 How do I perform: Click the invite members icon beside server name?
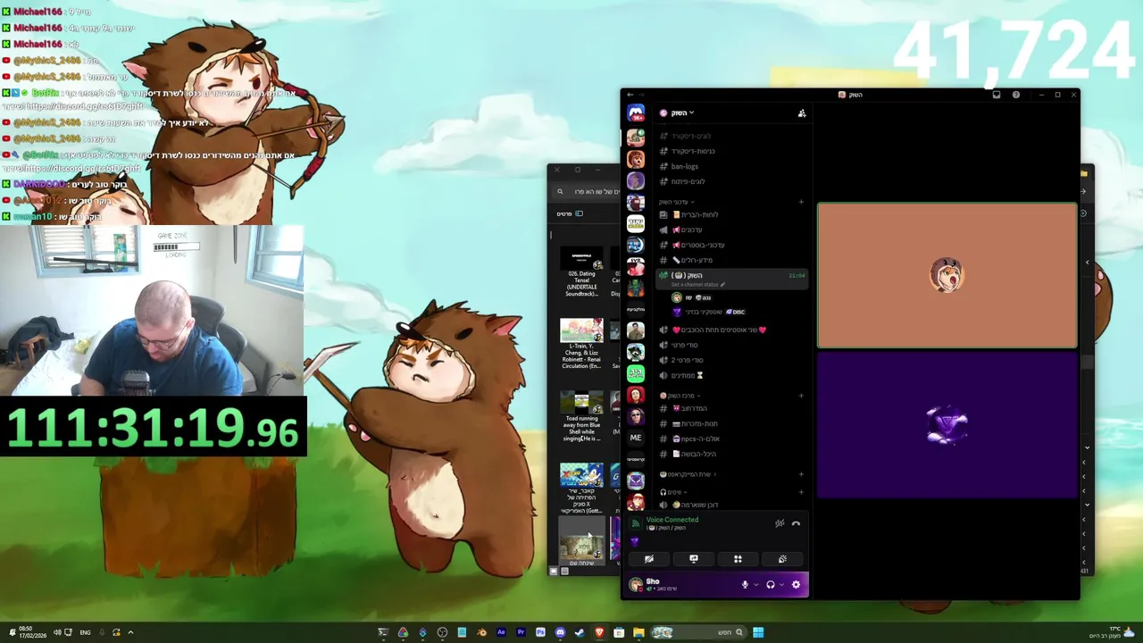802,113
